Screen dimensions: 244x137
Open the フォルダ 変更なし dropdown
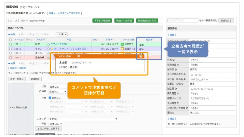pos(83,119)
